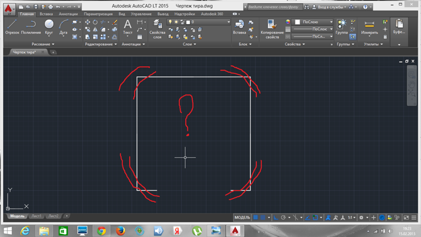Open status bar customization menu icon

click(414, 218)
